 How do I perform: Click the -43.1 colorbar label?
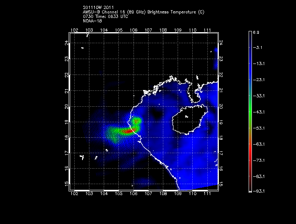click(260, 112)
